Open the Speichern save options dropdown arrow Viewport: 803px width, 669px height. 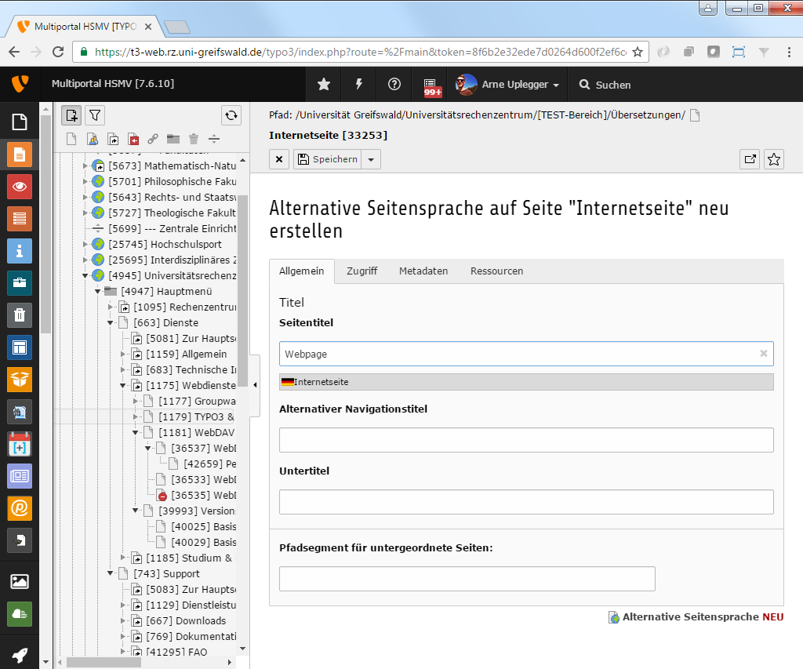click(x=372, y=159)
